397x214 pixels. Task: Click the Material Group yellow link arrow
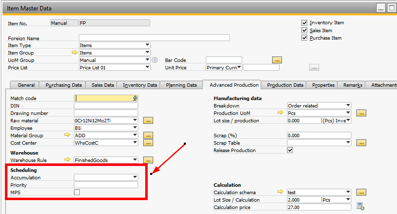pos(68,135)
